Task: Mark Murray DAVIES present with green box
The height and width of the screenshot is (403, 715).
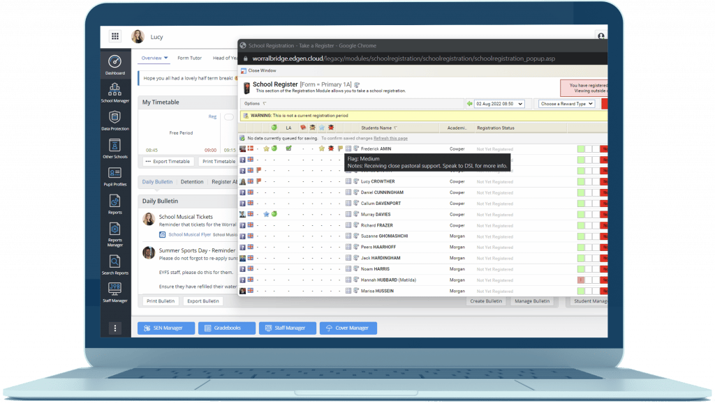Action: (x=581, y=215)
